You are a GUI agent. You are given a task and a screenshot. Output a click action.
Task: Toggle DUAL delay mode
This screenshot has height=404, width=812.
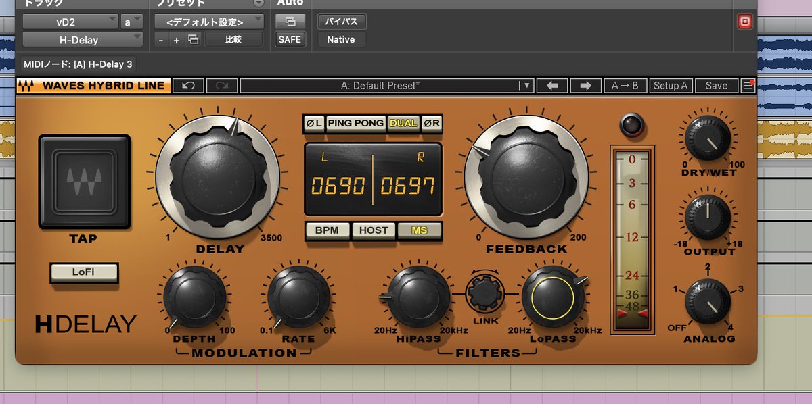tap(403, 124)
